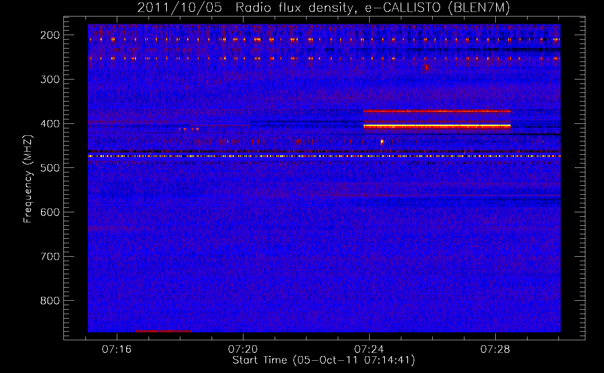Click the red strip at the spectrogram's bottom edge
The height and width of the screenshot is (373, 604).
(x=164, y=331)
